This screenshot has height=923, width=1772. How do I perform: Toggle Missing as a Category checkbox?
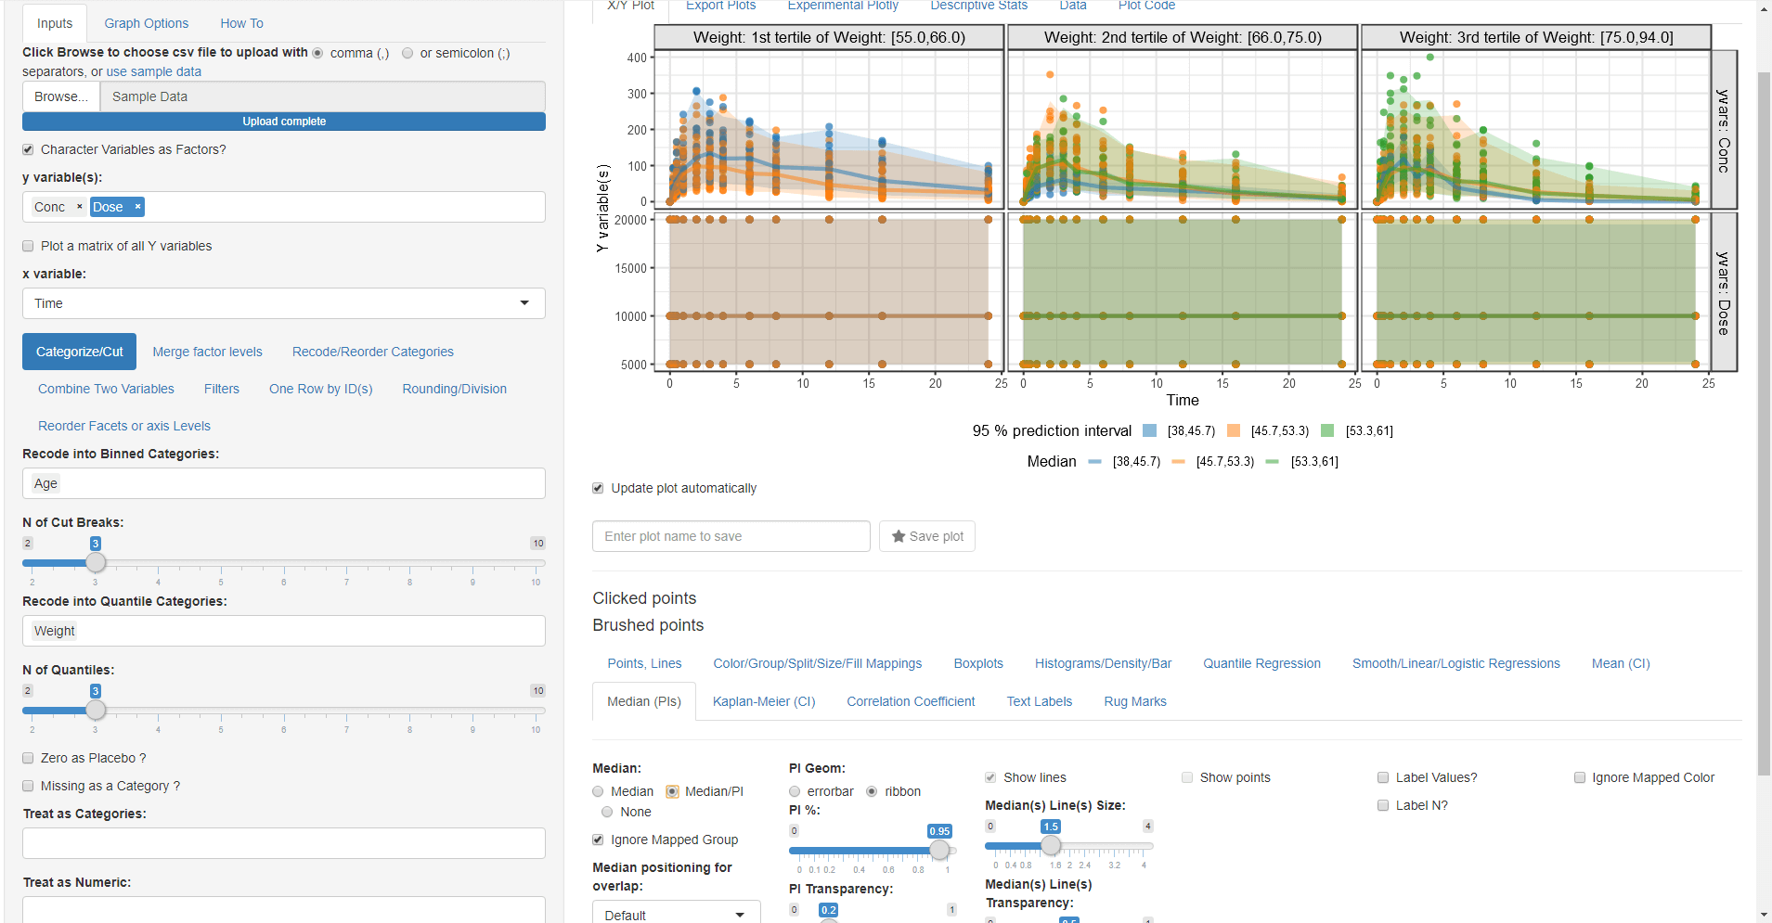[28, 786]
